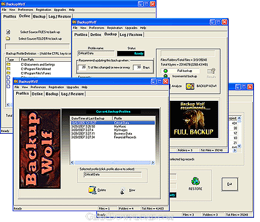Image resolution: width=260 pixels, height=222 pixels.
Task: Click Select Source FILES icon
Action: [8, 32]
